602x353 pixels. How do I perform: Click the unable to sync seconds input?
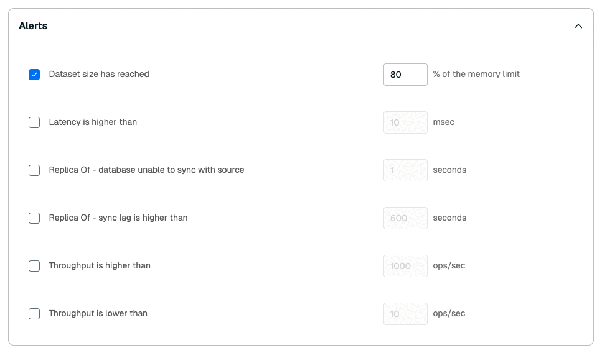[x=405, y=170]
